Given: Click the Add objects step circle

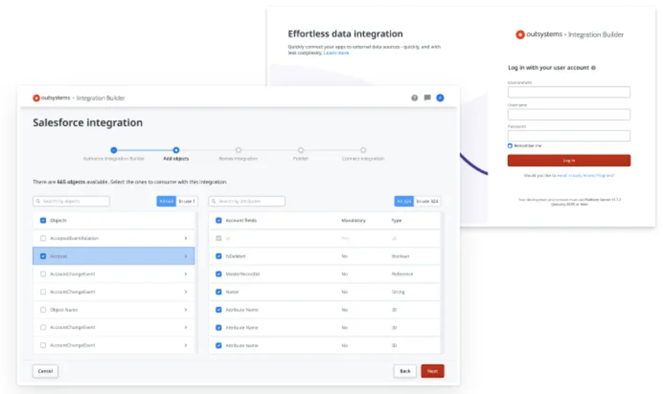Looking at the screenshot, I should [x=176, y=150].
